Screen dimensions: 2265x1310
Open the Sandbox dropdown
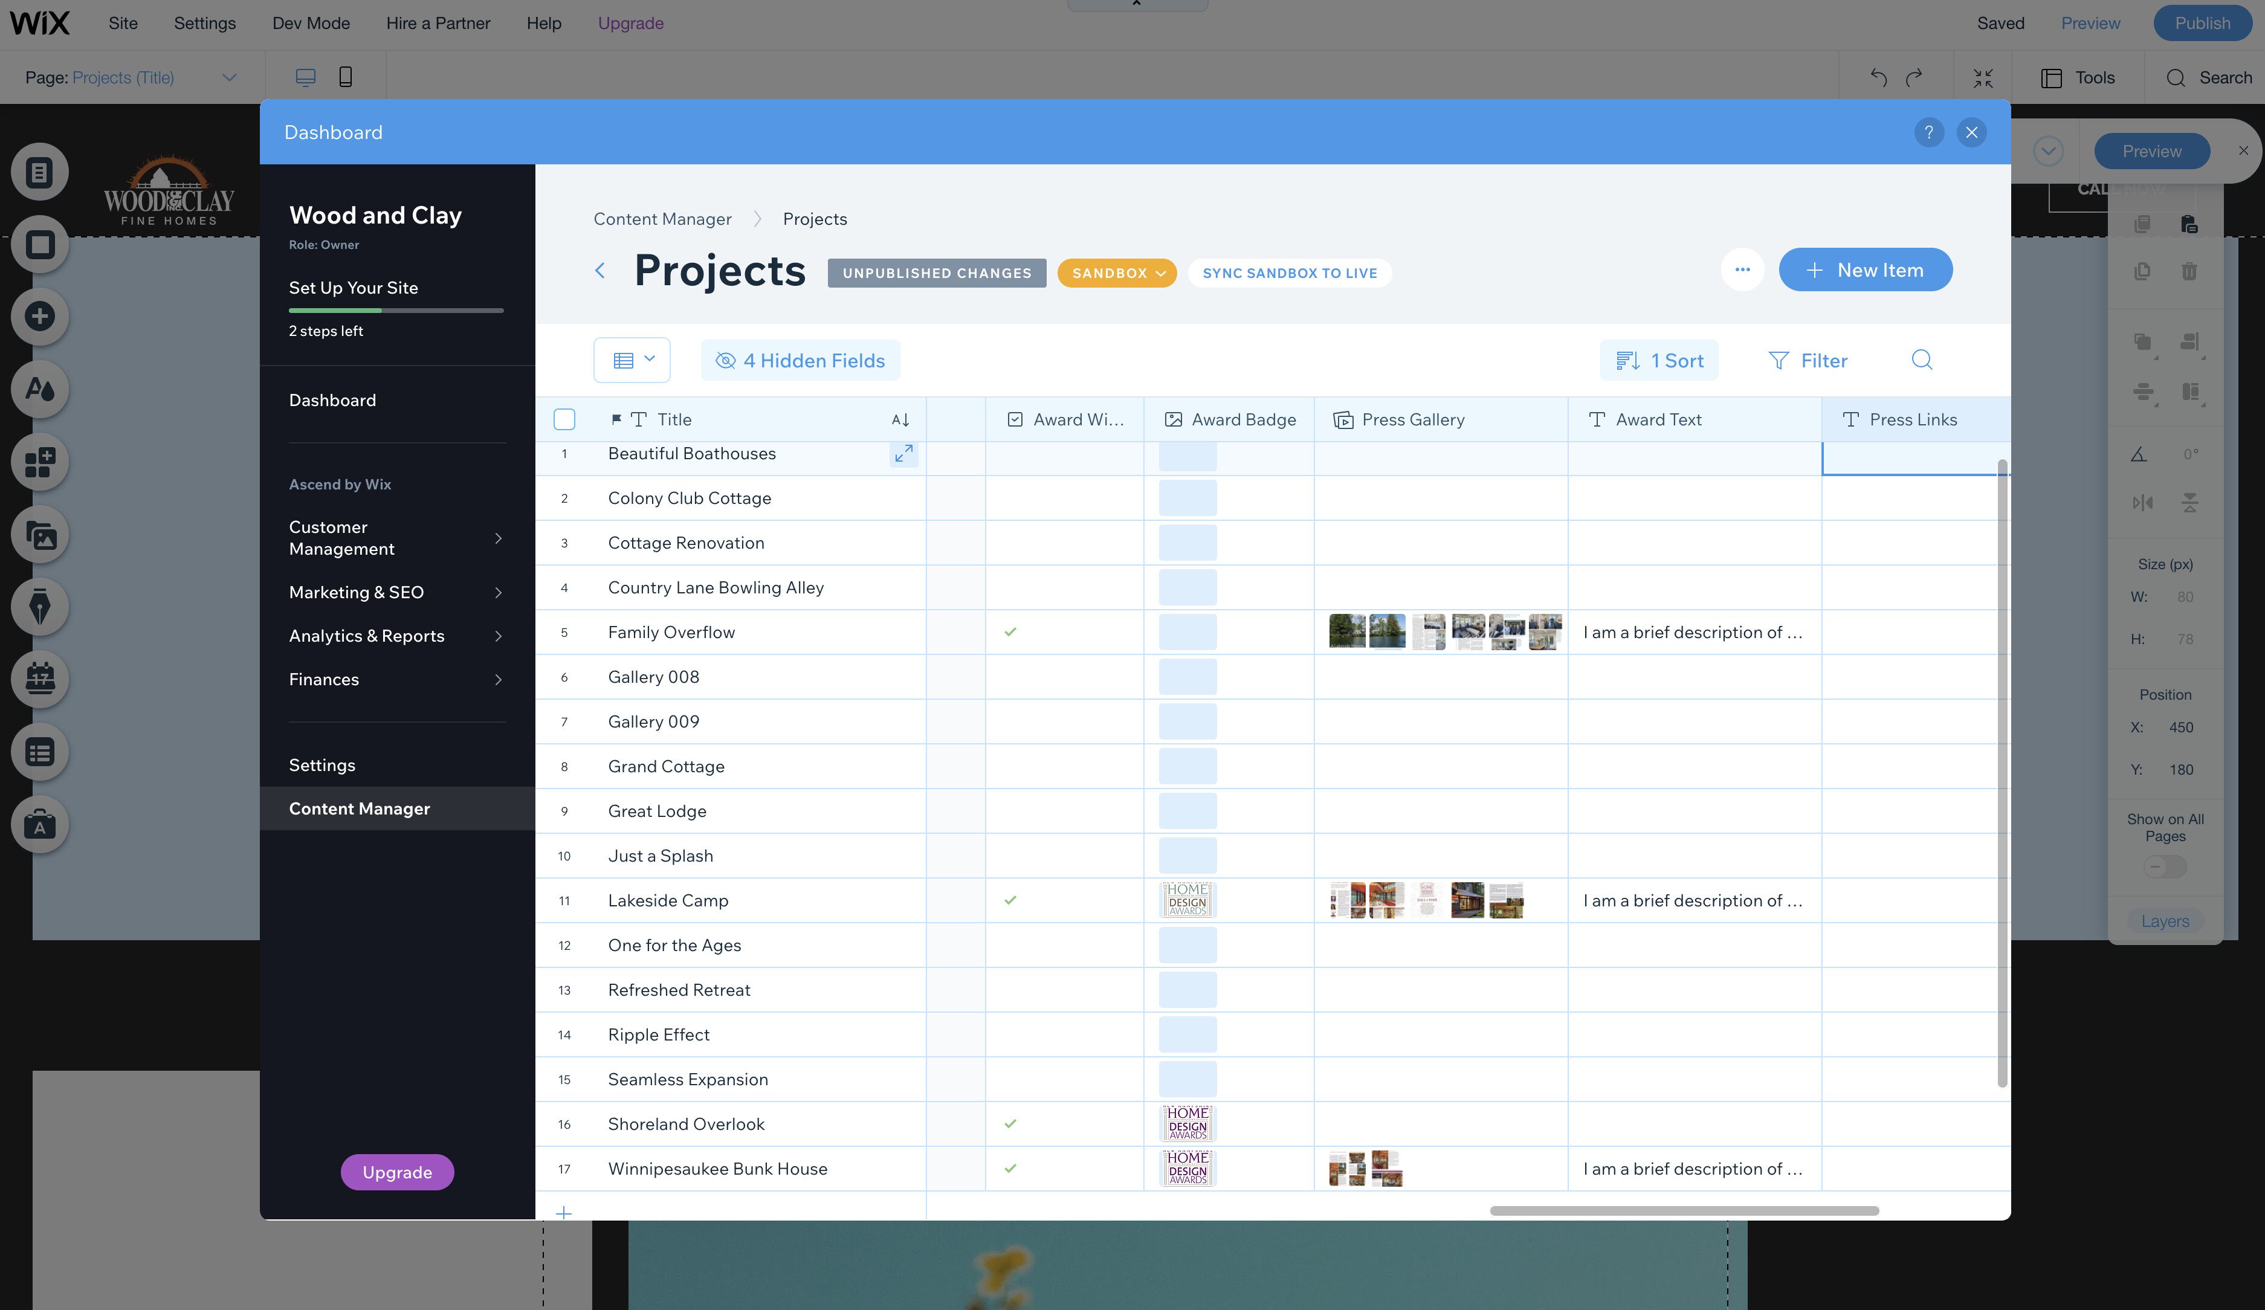tap(1117, 273)
